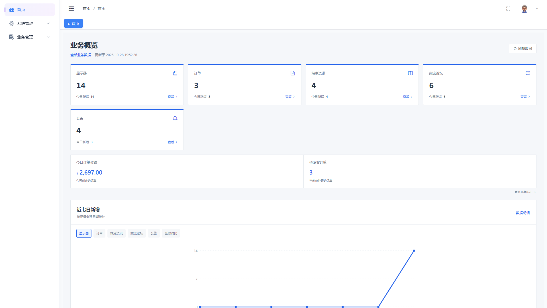Select the 显示器 chart filter tab

[x=84, y=233]
